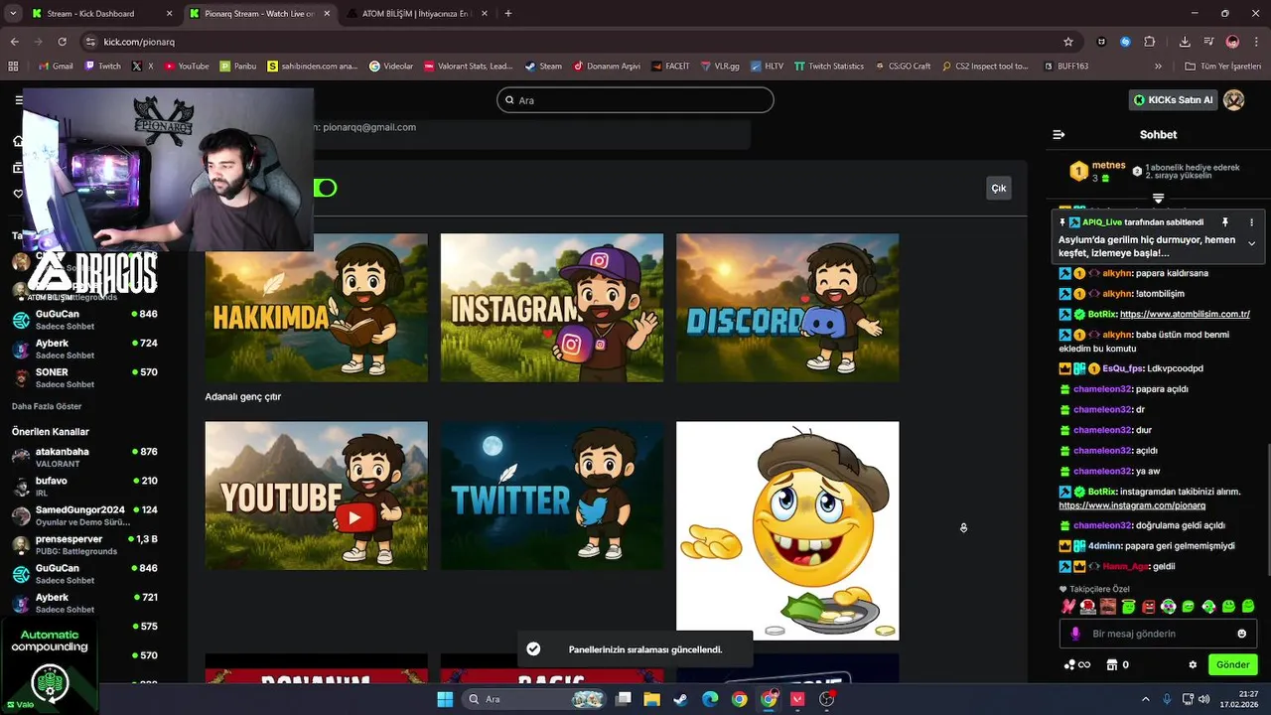The width and height of the screenshot is (1271, 715).
Task: Focus the Ara search field on Kick
Action: 635,100
